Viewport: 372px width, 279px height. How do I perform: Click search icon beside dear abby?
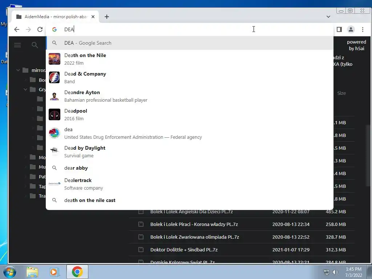click(54, 168)
